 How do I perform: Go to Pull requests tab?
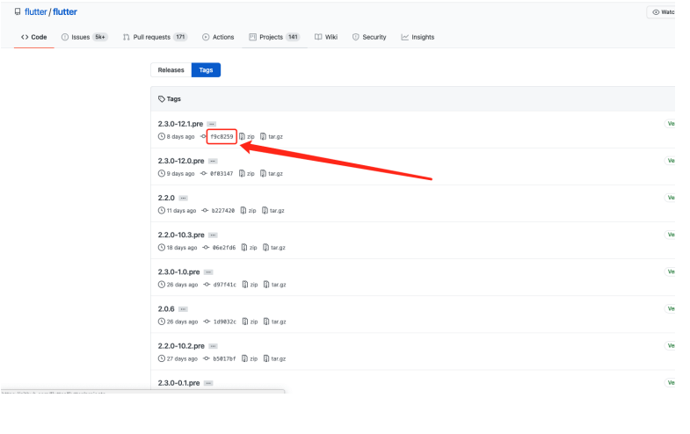155,37
